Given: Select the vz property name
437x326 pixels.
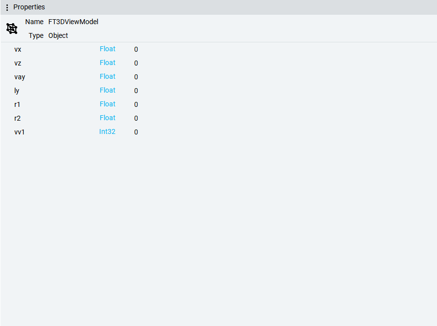Looking at the screenshot, I should (x=18, y=63).
